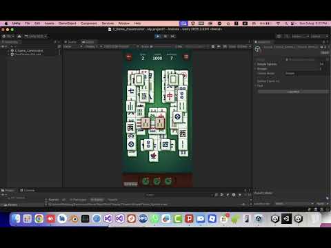Click the maple leaf mahjong tile
The height and width of the screenshot is (248, 331).
point(154,156)
